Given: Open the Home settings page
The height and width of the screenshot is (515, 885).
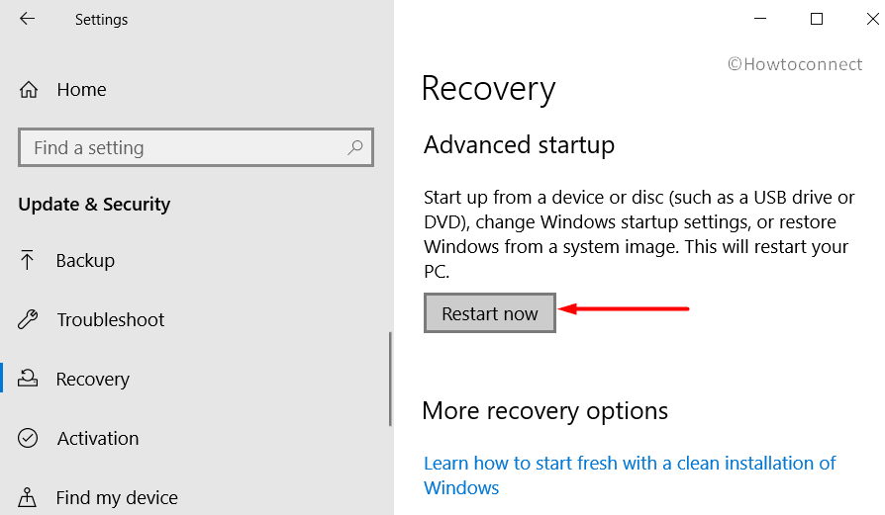Looking at the screenshot, I should tap(81, 90).
